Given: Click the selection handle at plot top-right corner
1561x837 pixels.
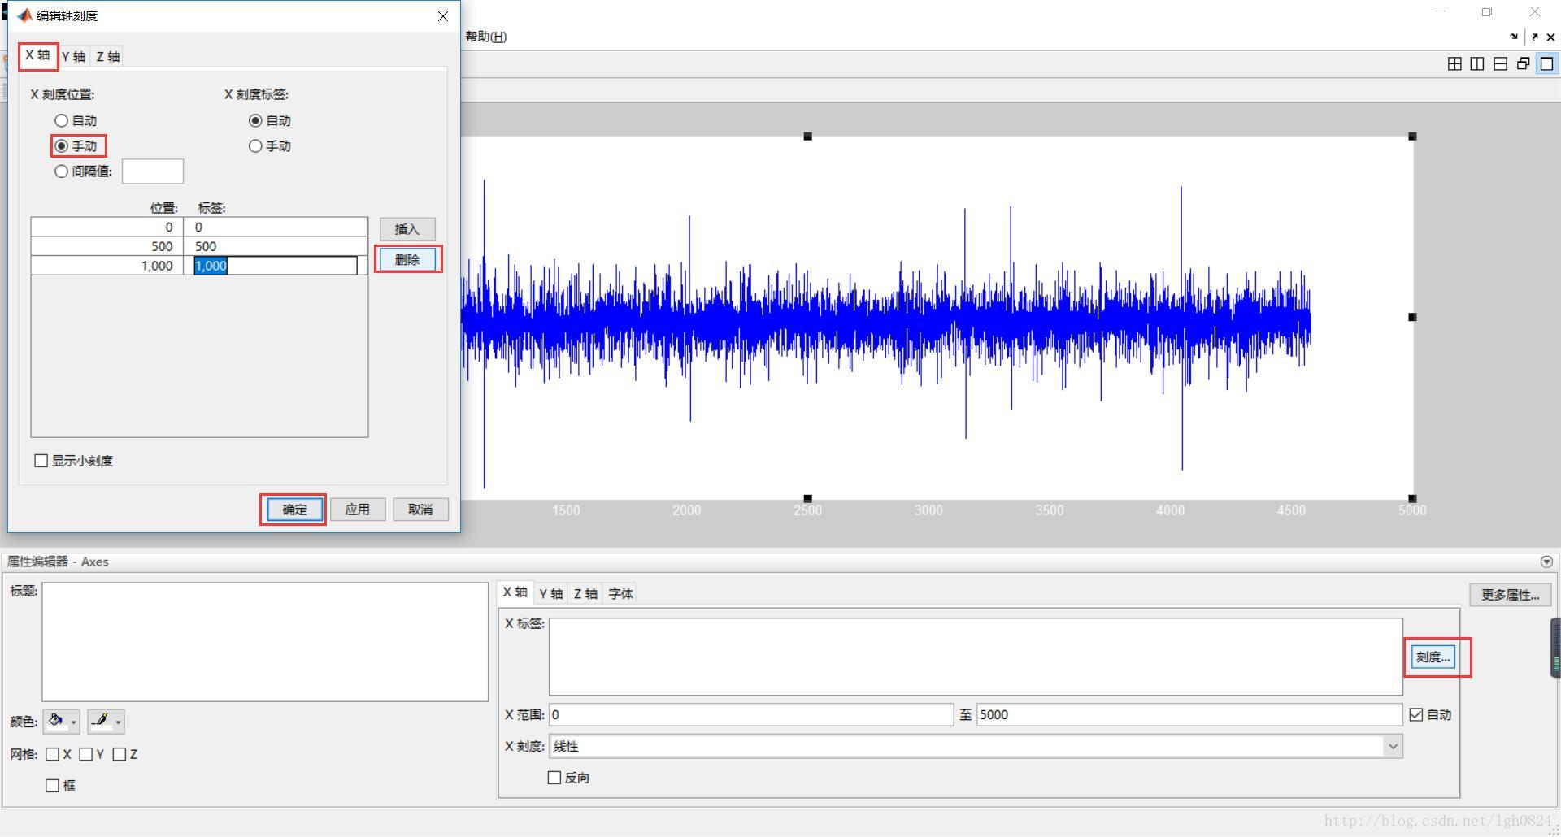Looking at the screenshot, I should [1412, 137].
